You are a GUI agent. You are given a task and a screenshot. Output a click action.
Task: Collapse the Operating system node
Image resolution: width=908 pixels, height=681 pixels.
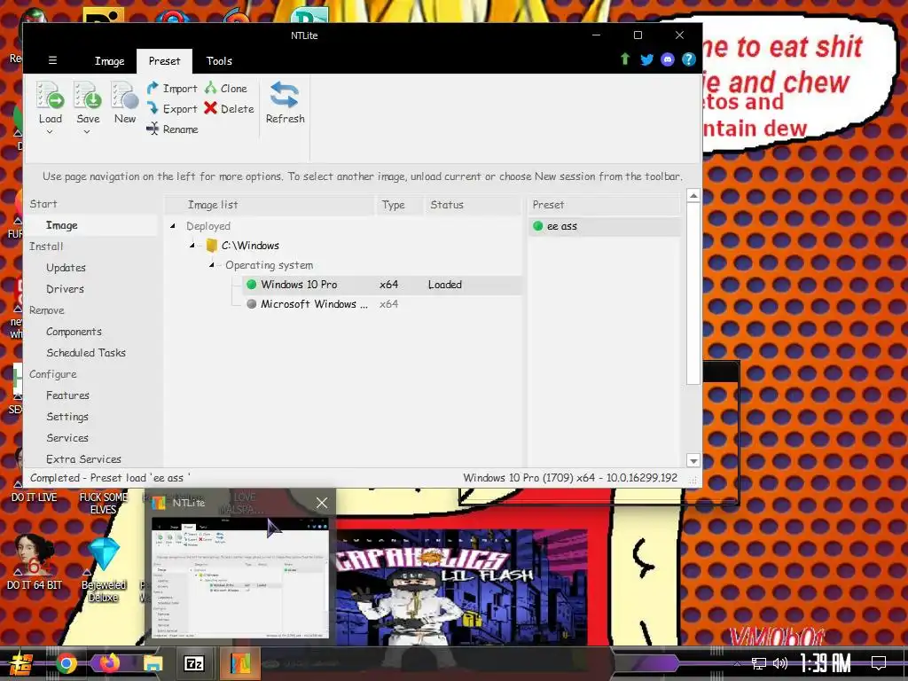coord(211,265)
